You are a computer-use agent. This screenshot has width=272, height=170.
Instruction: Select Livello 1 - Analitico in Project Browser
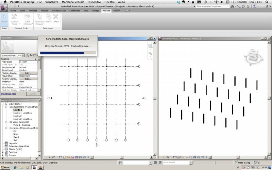click(22, 113)
